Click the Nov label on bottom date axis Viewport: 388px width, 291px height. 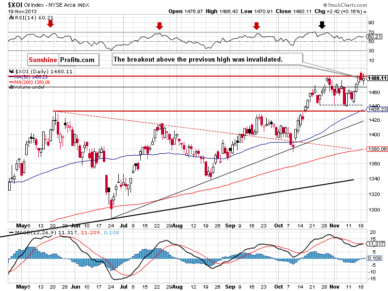[334, 287]
